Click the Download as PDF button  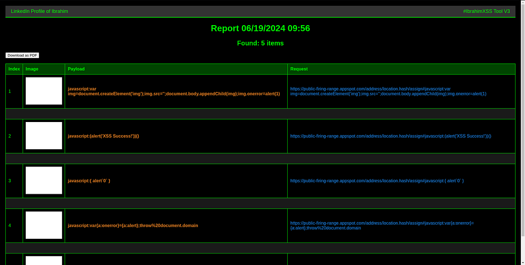pos(23,55)
